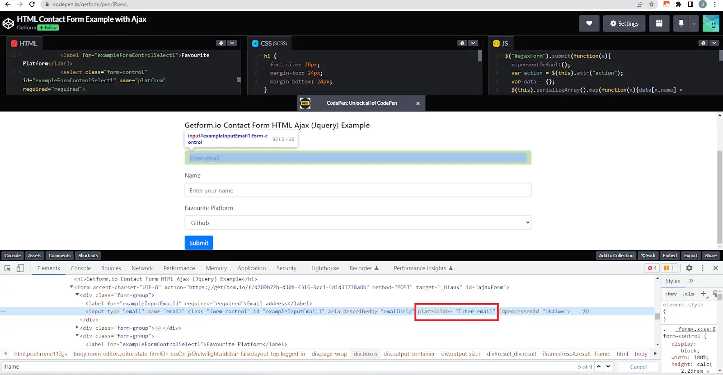Toggle the .cls class editor
723x375 pixels.
click(689, 294)
